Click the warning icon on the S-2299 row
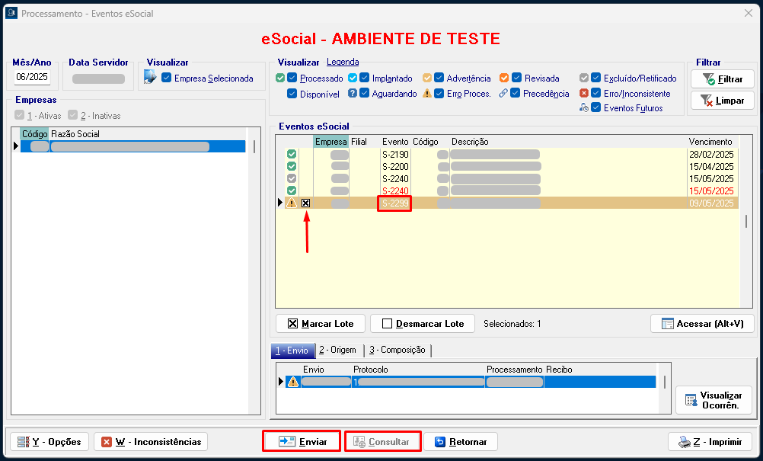The width and height of the screenshot is (763, 461). 291,203
